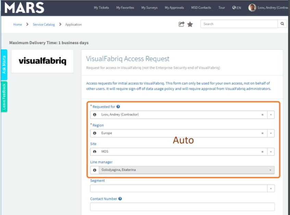290x215 pixels.
Task: Clear the Requested for value
Action: 262,115
